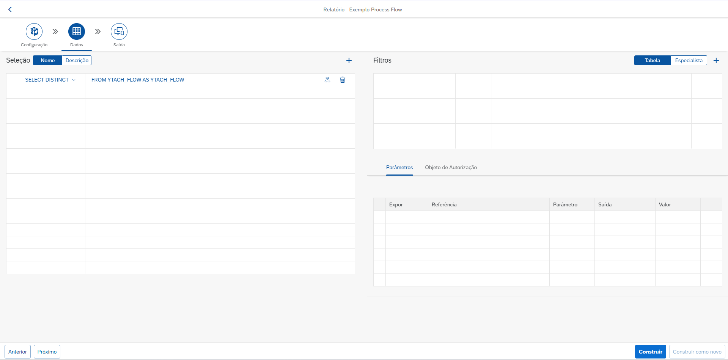Click the Filtros section title
The width and height of the screenshot is (728, 360).
382,60
